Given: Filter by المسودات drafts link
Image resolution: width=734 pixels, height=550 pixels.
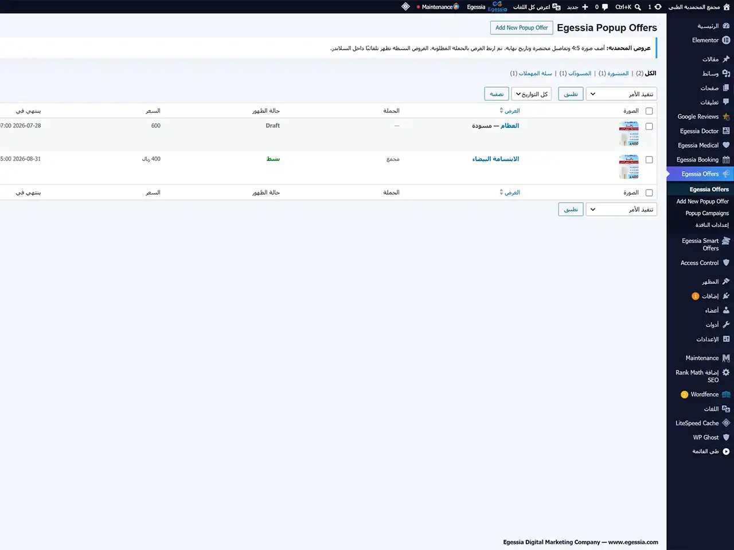Looking at the screenshot, I should point(580,73).
